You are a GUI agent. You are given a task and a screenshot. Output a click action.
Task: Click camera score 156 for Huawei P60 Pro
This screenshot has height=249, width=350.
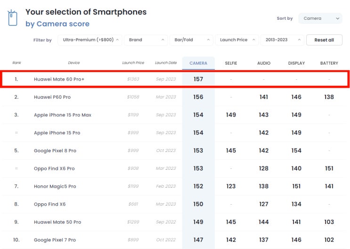(x=198, y=97)
